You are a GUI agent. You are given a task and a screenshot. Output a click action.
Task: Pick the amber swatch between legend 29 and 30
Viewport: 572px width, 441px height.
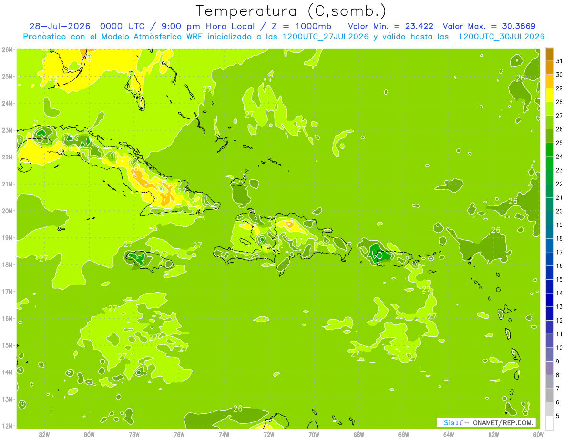[x=550, y=81]
